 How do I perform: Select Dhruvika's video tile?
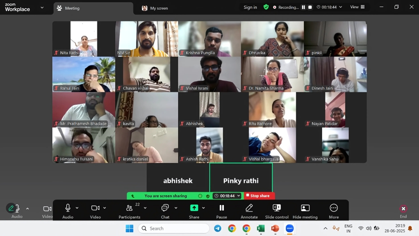coord(272,39)
